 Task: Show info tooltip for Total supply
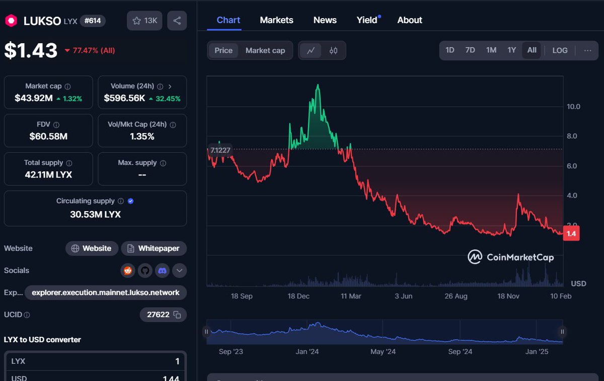(x=69, y=163)
